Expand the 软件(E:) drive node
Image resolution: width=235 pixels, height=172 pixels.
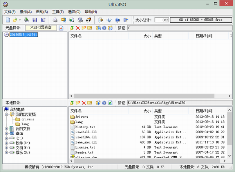tap(6, 143)
